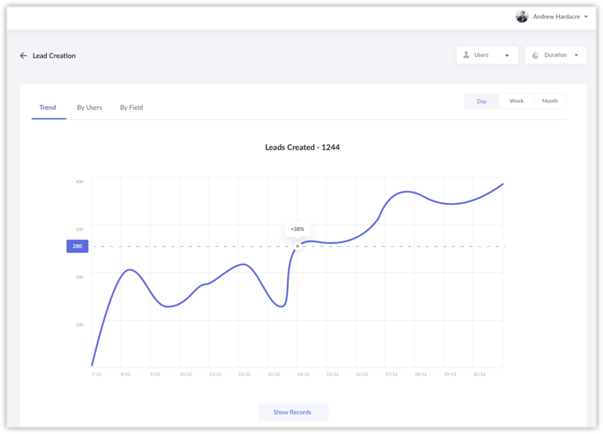
Task: Click the person icon in Users filter
Action: [x=466, y=55]
